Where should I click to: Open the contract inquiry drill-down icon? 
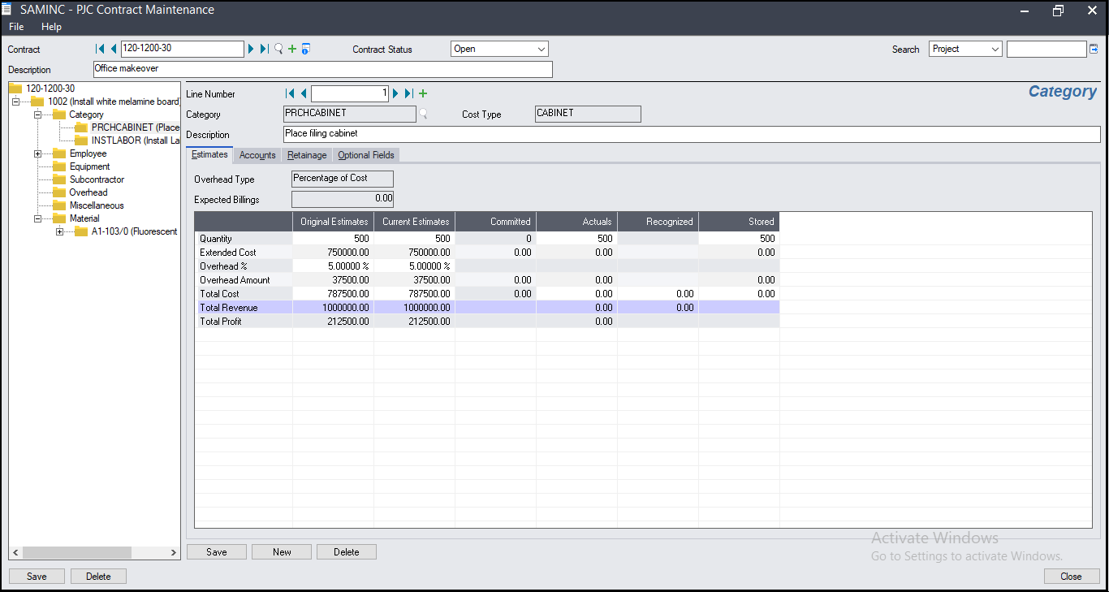click(x=305, y=49)
